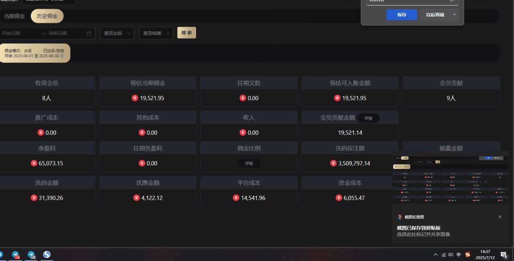Click the trash icon on the commission card
The height and width of the screenshot is (261, 514).
(62, 56)
